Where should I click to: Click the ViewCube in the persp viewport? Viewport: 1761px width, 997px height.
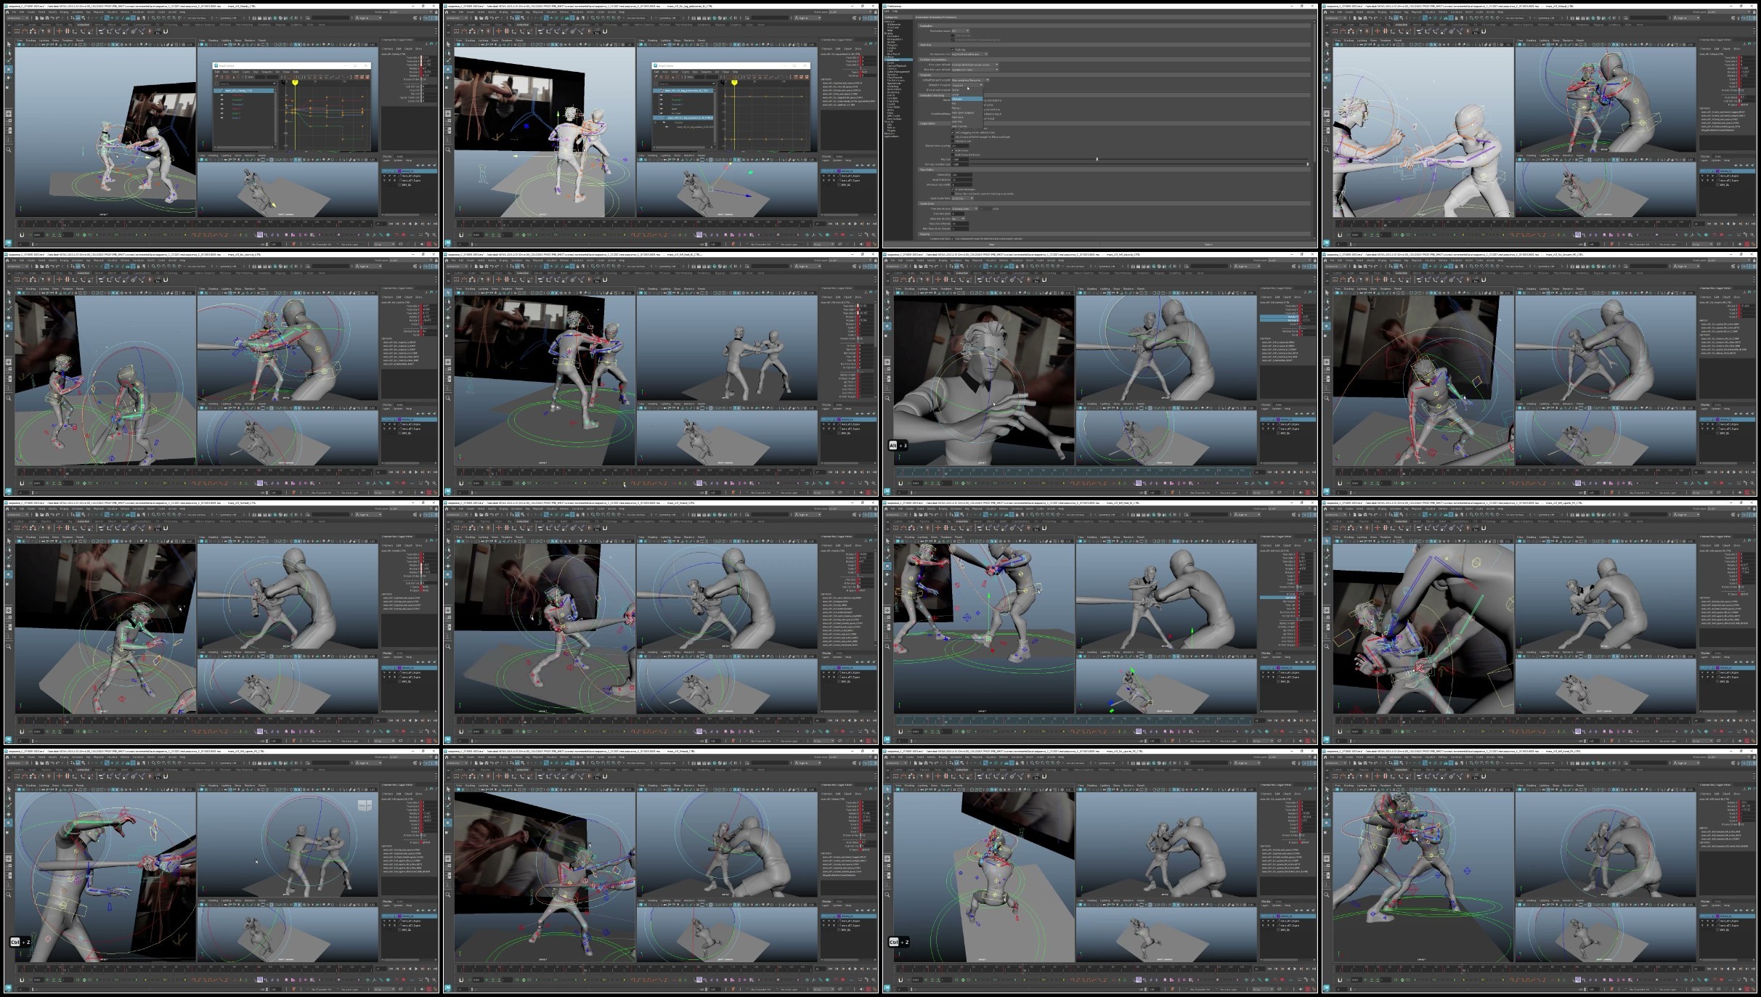coord(365,805)
